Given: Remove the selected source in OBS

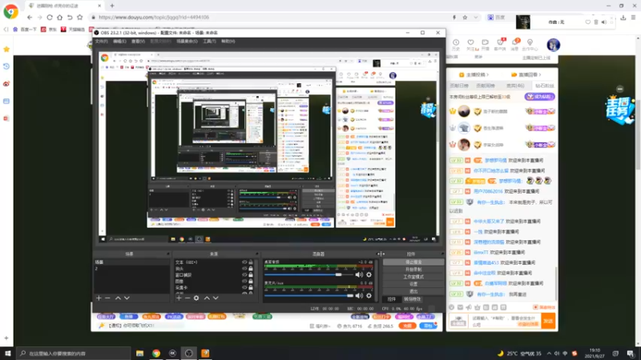Looking at the screenshot, I should (x=187, y=298).
